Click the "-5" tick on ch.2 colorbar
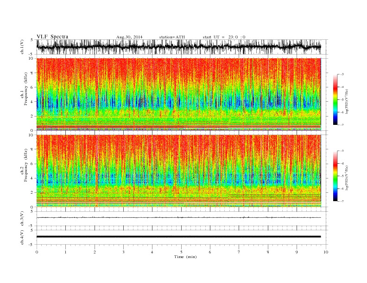 pyautogui.click(x=342, y=176)
